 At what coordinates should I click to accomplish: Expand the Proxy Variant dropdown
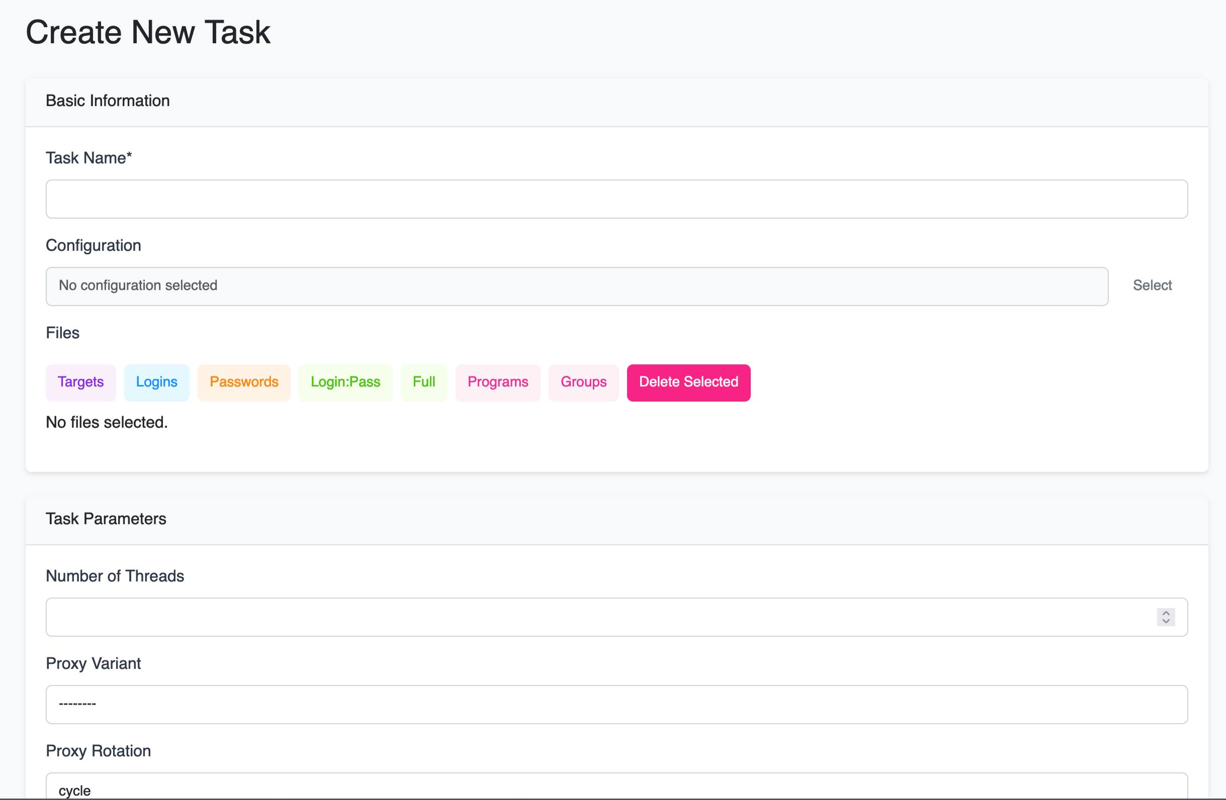coord(617,704)
